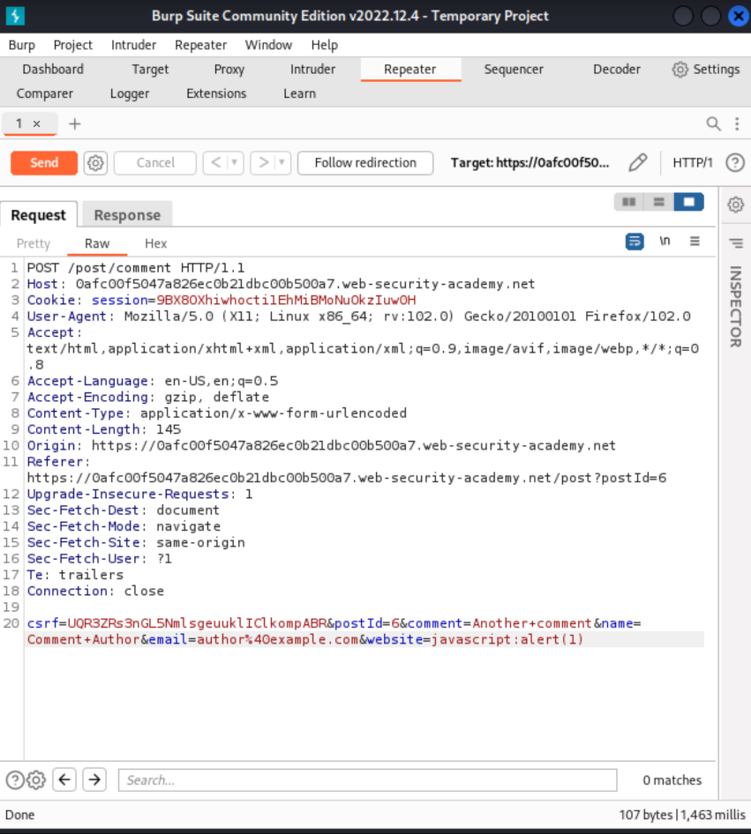Switch to the Logger tab

click(130, 93)
